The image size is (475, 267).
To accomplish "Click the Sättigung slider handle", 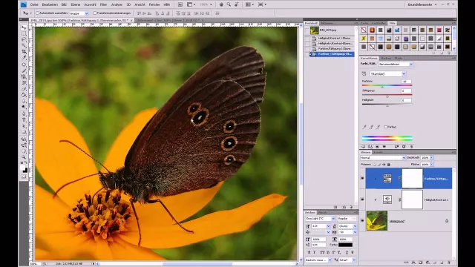I will coord(387,96).
